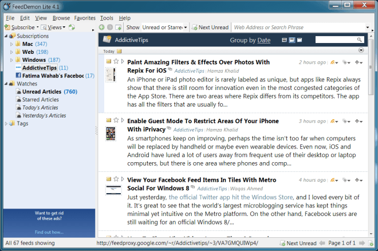Click the Next Unread toolbar button
The image size is (378, 251).
[x=210, y=28]
